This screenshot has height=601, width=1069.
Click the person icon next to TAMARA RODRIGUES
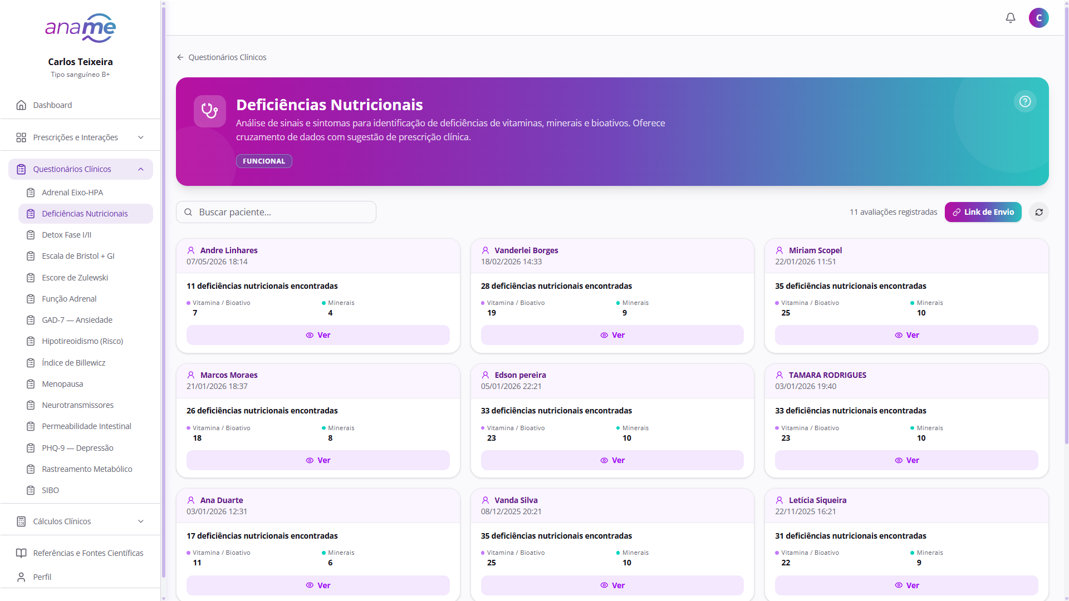coord(779,375)
